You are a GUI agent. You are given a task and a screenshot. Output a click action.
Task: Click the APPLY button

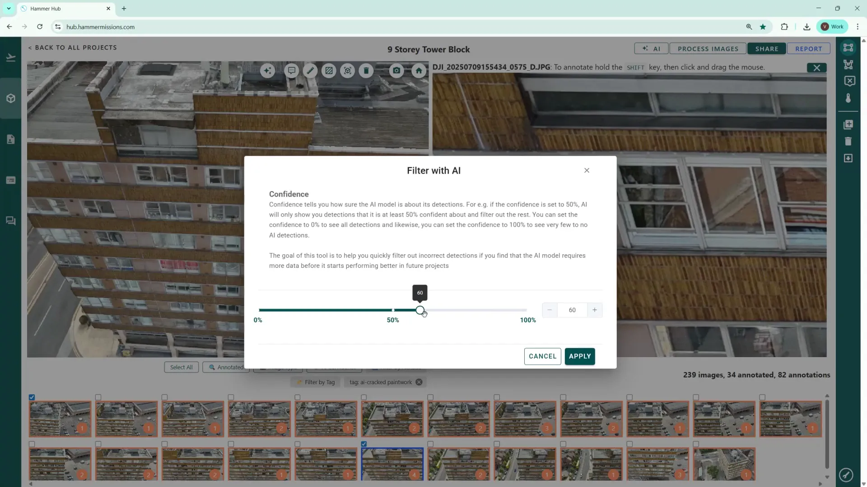point(580,356)
